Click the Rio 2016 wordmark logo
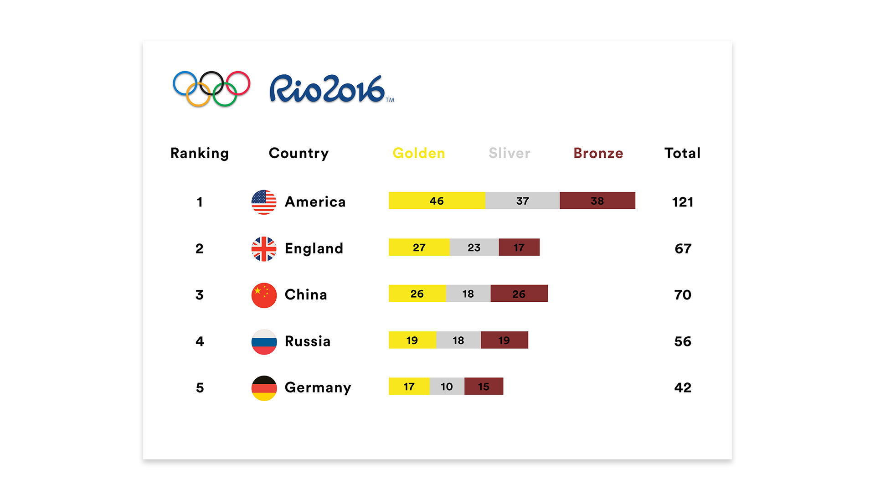This screenshot has height=500, width=875. [x=332, y=89]
